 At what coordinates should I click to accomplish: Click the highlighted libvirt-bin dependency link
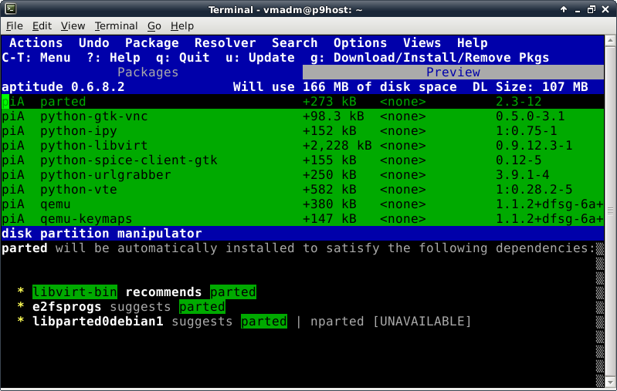click(74, 292)
